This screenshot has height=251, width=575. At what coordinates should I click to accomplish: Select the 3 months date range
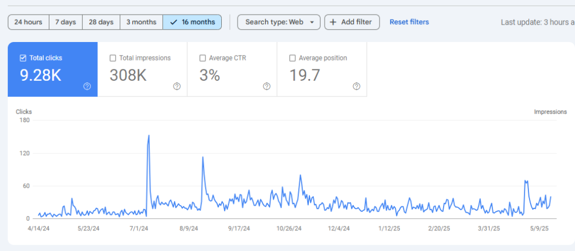[141, 22]
